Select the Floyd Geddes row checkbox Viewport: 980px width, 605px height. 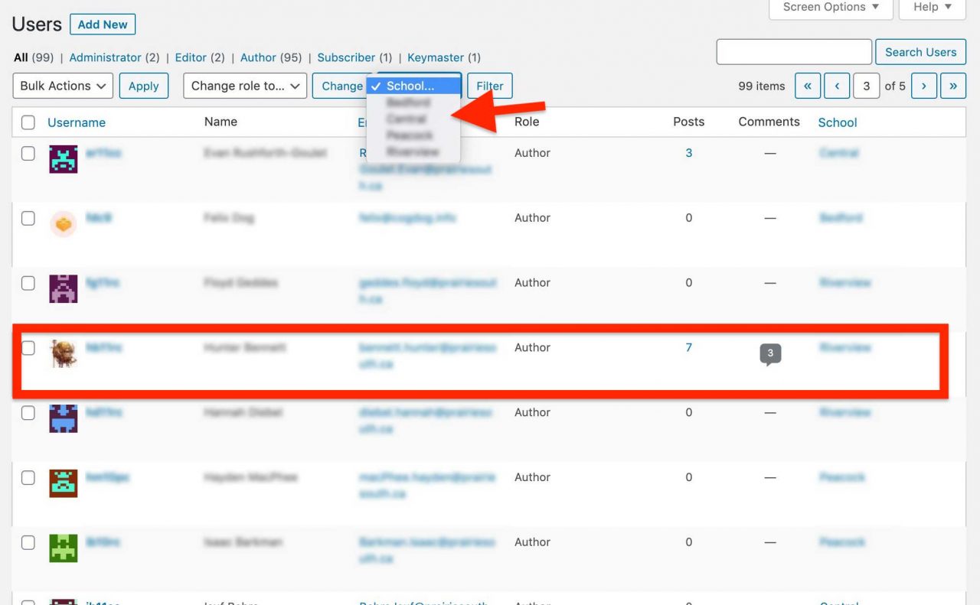(x=28, y=283)
